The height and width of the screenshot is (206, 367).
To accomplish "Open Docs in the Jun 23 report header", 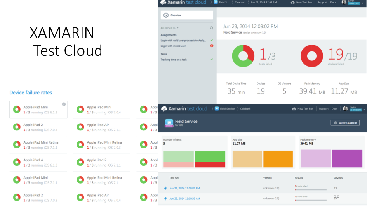I will click(333, 2).
